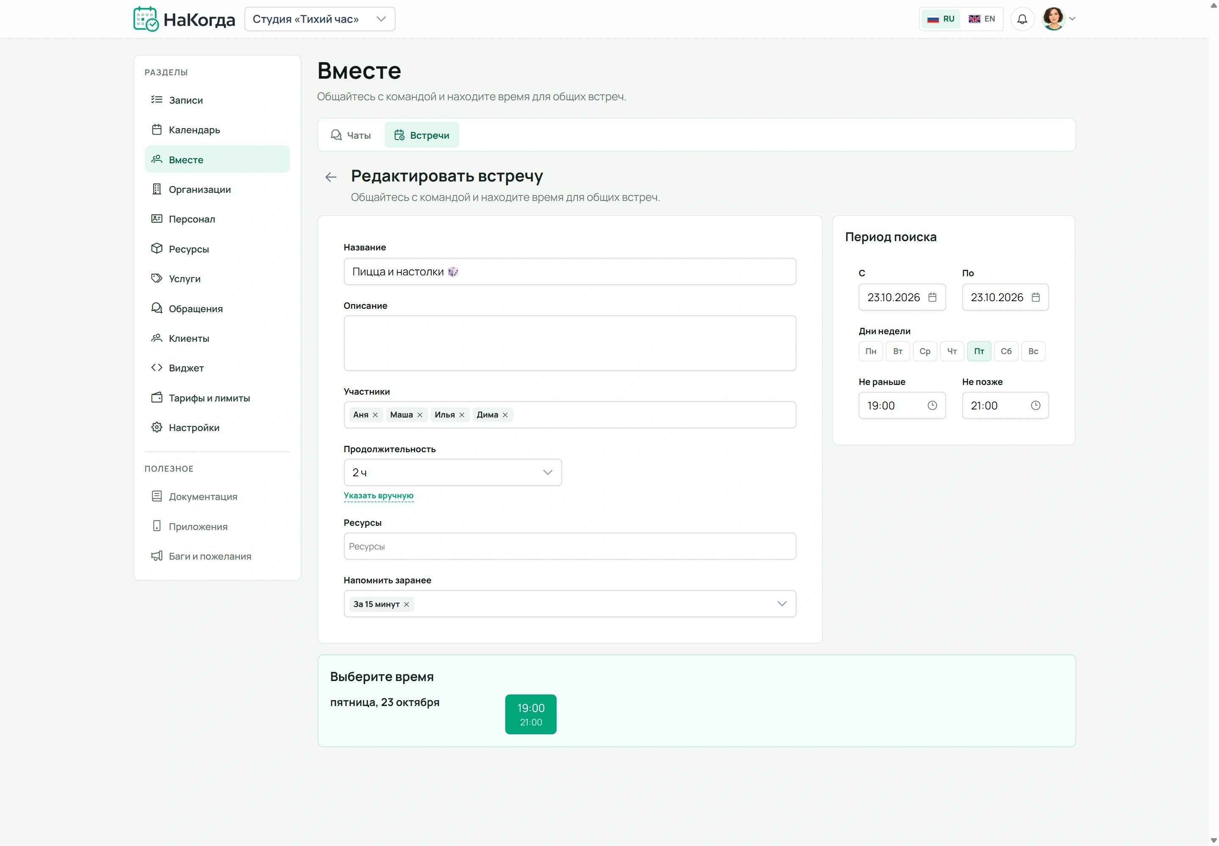Screen dimensions: 1219x846
Task: Click the clock icon in the Не раньше field
Action: (x=932, y=406)
